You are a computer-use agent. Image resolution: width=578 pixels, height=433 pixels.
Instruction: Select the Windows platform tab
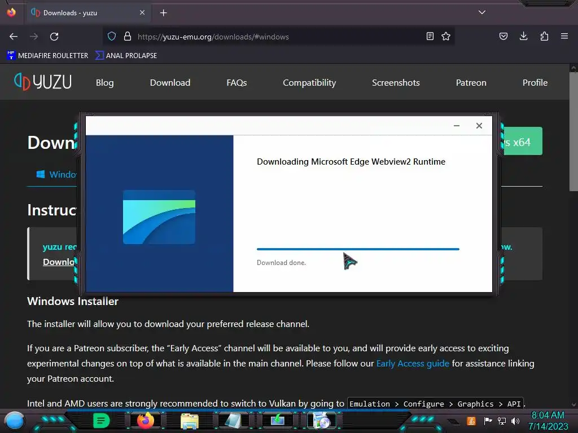click(56, 174)
